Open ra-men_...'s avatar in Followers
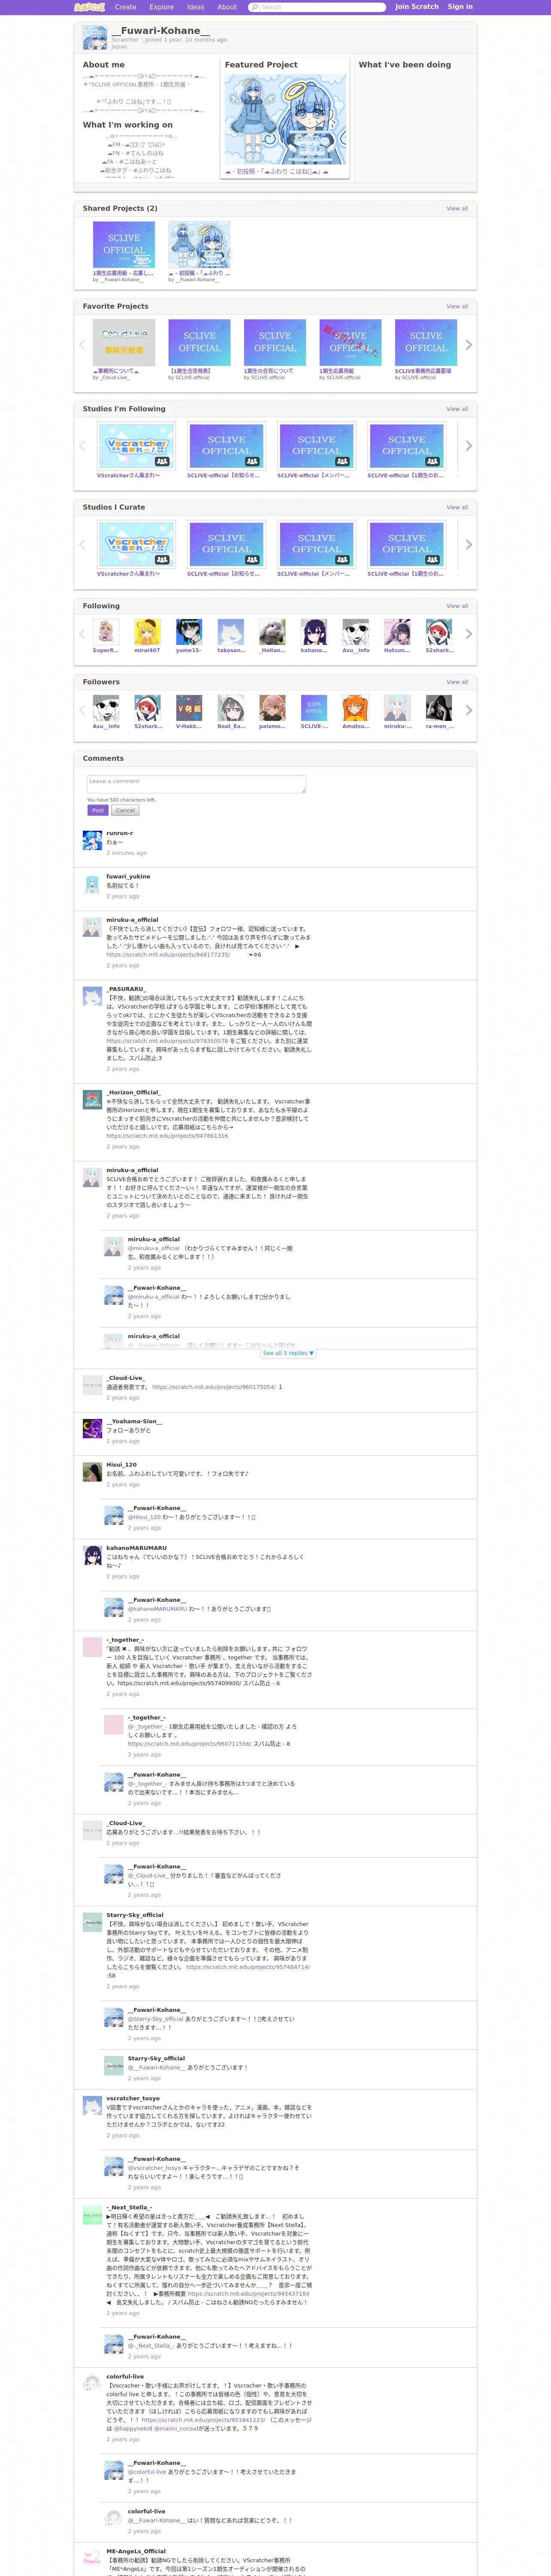 coord(438,708)
